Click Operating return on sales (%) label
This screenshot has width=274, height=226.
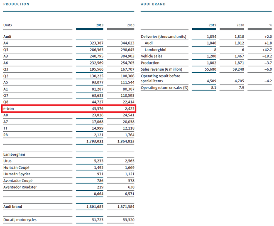(165, 88)
